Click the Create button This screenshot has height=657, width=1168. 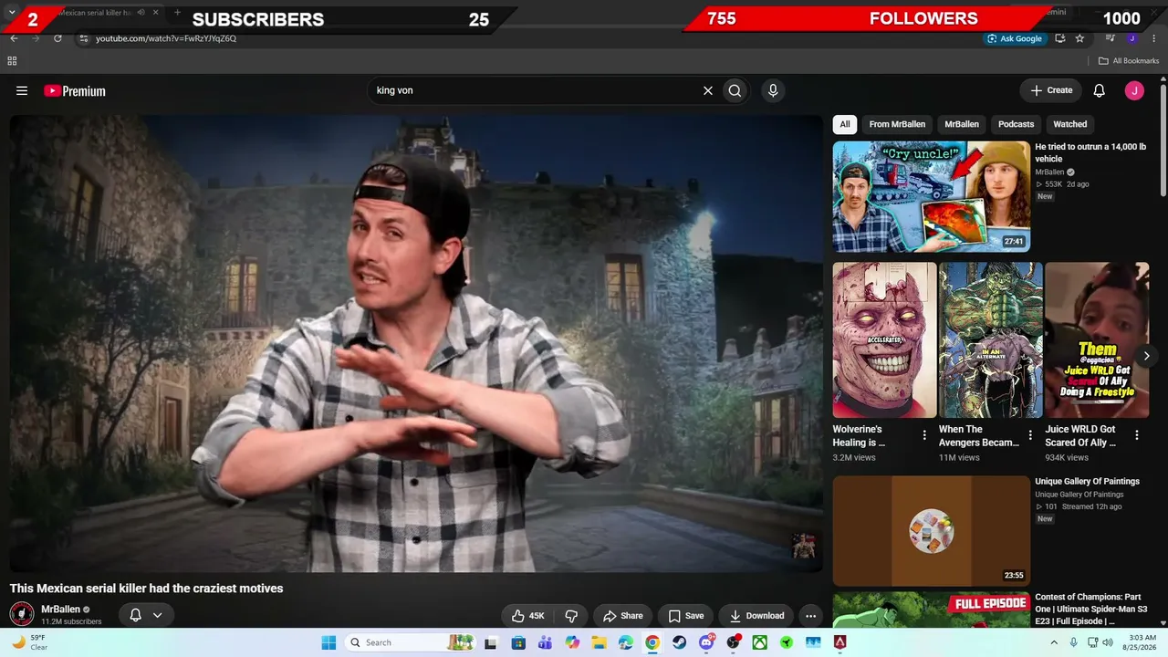[1051, 90]
